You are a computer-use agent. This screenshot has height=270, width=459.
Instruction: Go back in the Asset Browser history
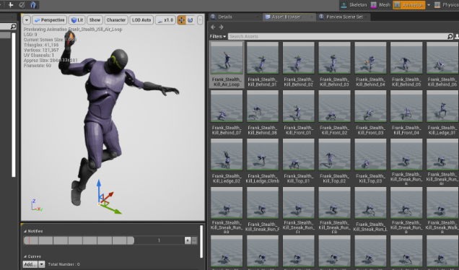click(x=213, y=27)
